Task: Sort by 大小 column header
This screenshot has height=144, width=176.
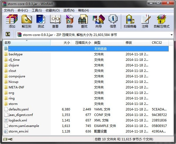Action: [x=61, y=43]
